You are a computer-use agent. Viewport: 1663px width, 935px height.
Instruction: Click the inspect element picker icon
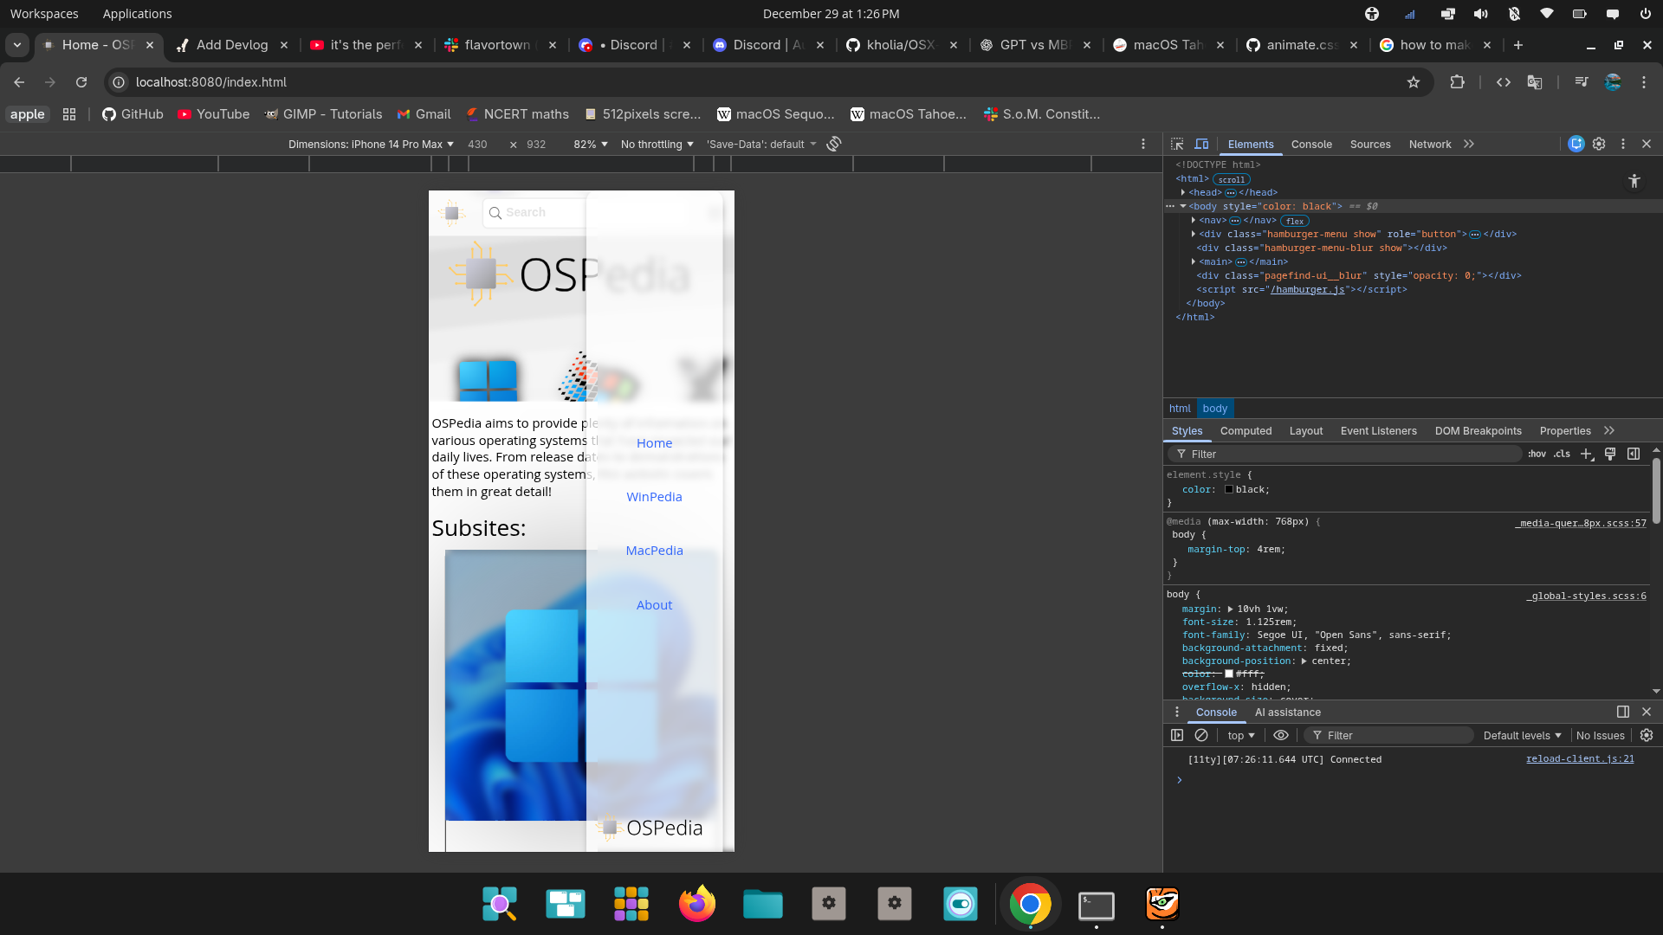click(1177, 145)
